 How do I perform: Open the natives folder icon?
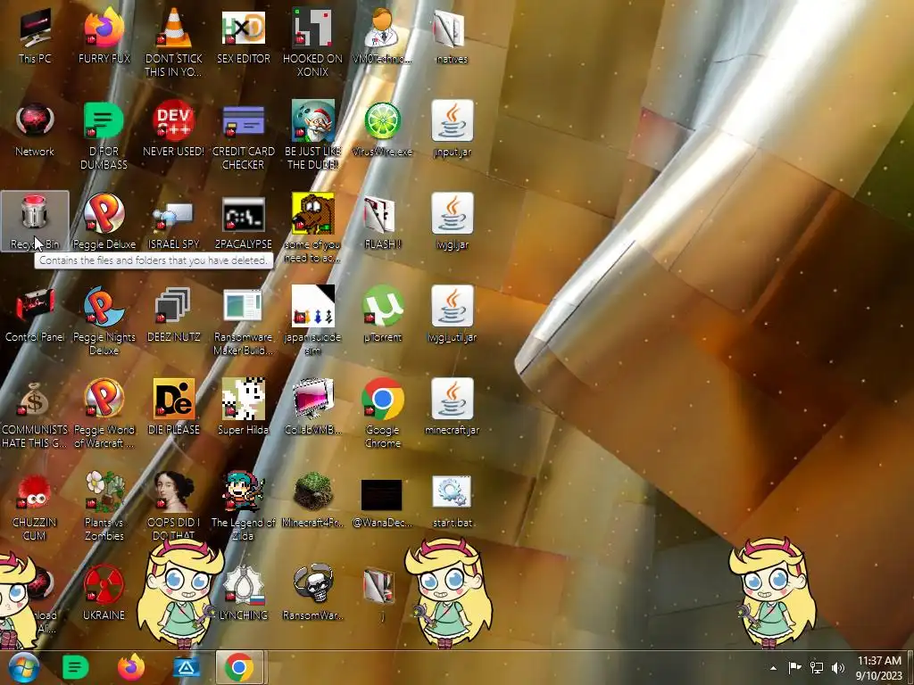tap(452, 36)
